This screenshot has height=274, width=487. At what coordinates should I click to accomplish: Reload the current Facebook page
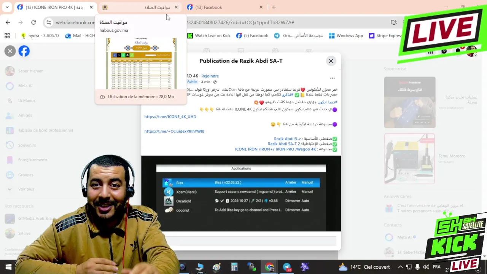(x=33, y=22)
